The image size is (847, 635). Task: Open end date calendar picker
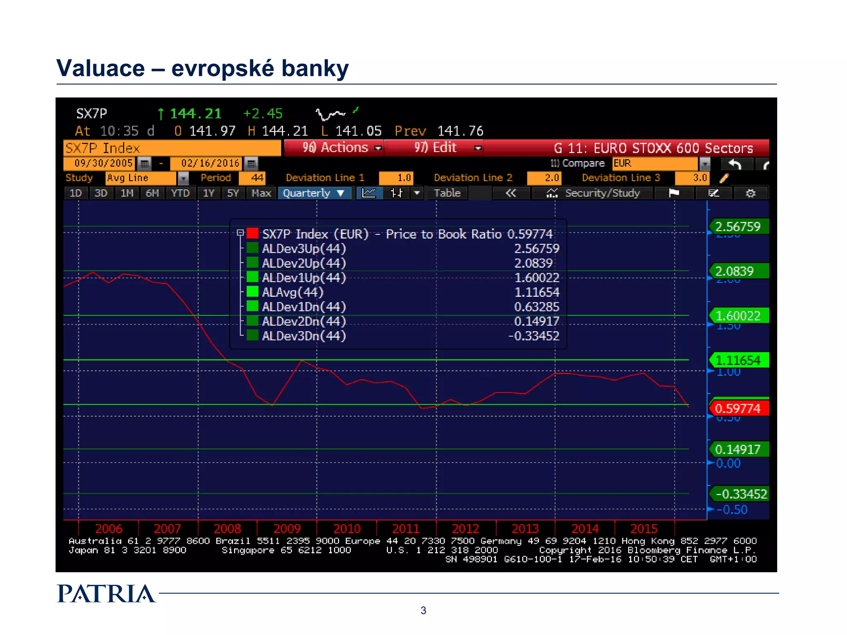(251, 164)
